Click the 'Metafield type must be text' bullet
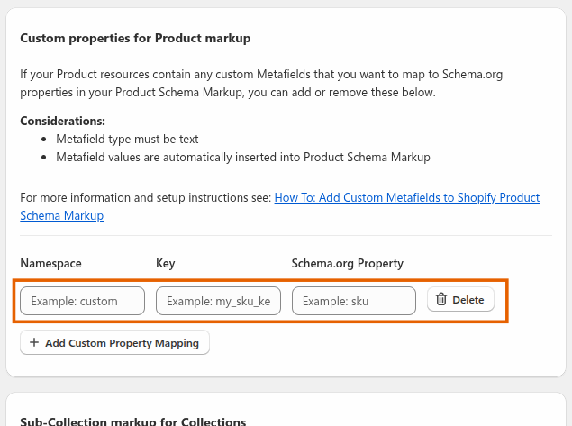Viewport: 572px width, 426px height. coord(127,139)
